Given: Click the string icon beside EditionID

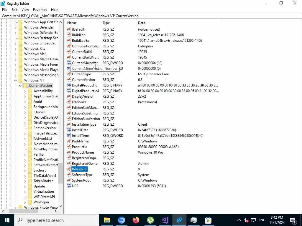Looking at the screenshot, I should (x=69, y=102).
